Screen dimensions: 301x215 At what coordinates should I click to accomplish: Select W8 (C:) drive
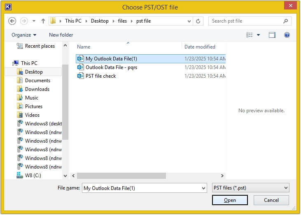coord(33,176)
